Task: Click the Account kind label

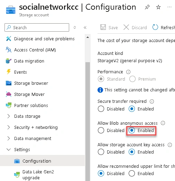Action: pyautogui.click(x=110, y=54)
